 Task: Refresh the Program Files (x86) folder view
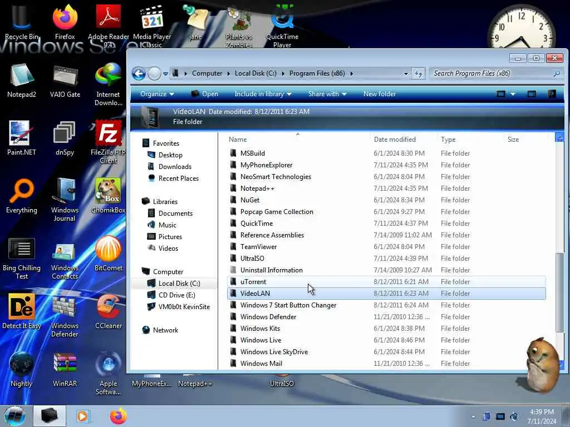point(419,74)
